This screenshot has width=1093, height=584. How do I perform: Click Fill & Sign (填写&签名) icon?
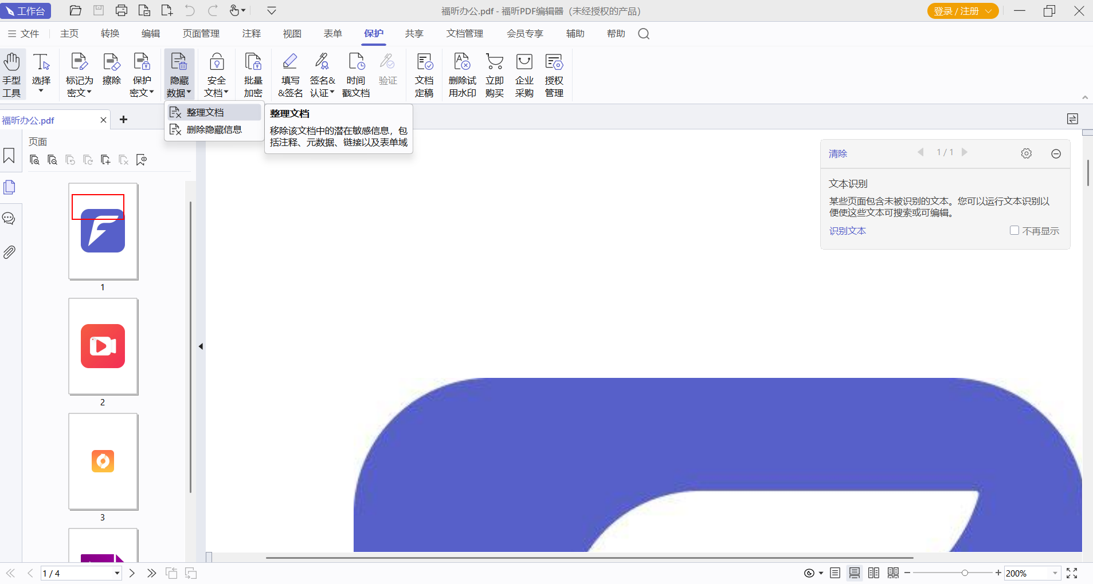click(290, 74)
